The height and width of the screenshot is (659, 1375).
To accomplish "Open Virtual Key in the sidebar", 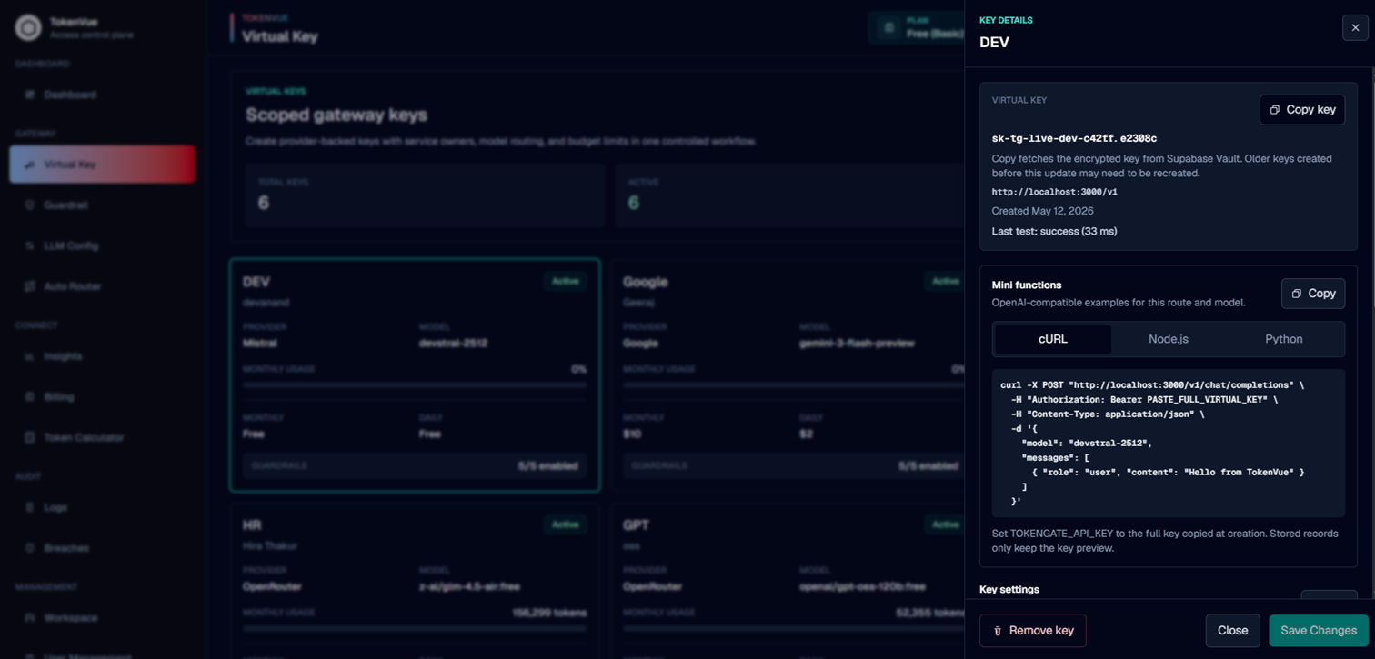I will pos(102,165).
